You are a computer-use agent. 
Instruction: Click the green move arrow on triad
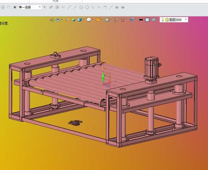(x=103, y=77)
